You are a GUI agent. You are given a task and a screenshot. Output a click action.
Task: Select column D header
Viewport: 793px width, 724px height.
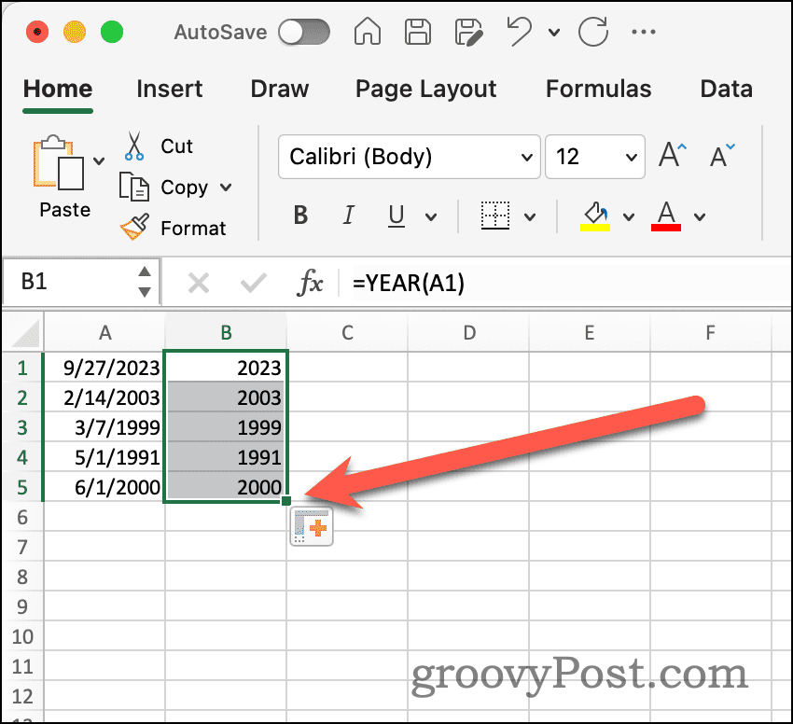point(469,333)
